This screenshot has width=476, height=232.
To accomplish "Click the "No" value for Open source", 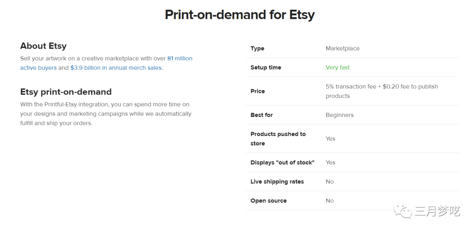I will pyautogui.click(x=330, y=201).
